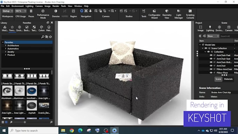
Task: Click the library search field
Action: coord(21,37)
